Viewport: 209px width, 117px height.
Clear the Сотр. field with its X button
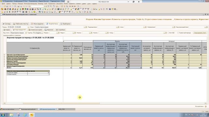click(x=166, y=33)
